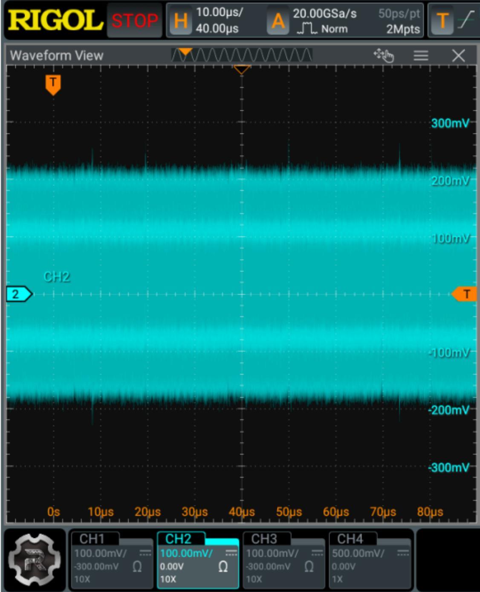Image resolution: width=480 pixels, height=592 pixels.
Task: Click the CH1 -300.00mV offset value
Action: 96,567
